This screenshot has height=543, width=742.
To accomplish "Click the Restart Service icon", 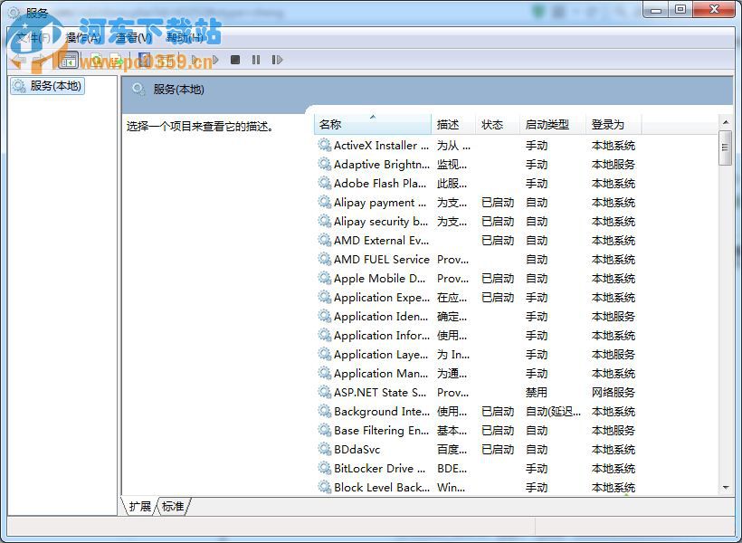I will (278, 59).
